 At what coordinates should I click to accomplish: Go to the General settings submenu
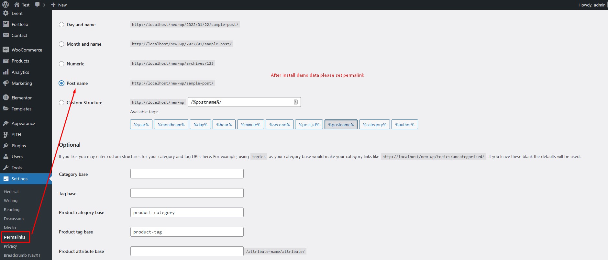click(11, 191)
